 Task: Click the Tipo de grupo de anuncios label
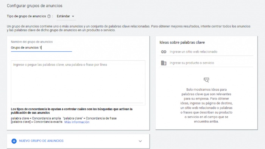tap(26, 16)
